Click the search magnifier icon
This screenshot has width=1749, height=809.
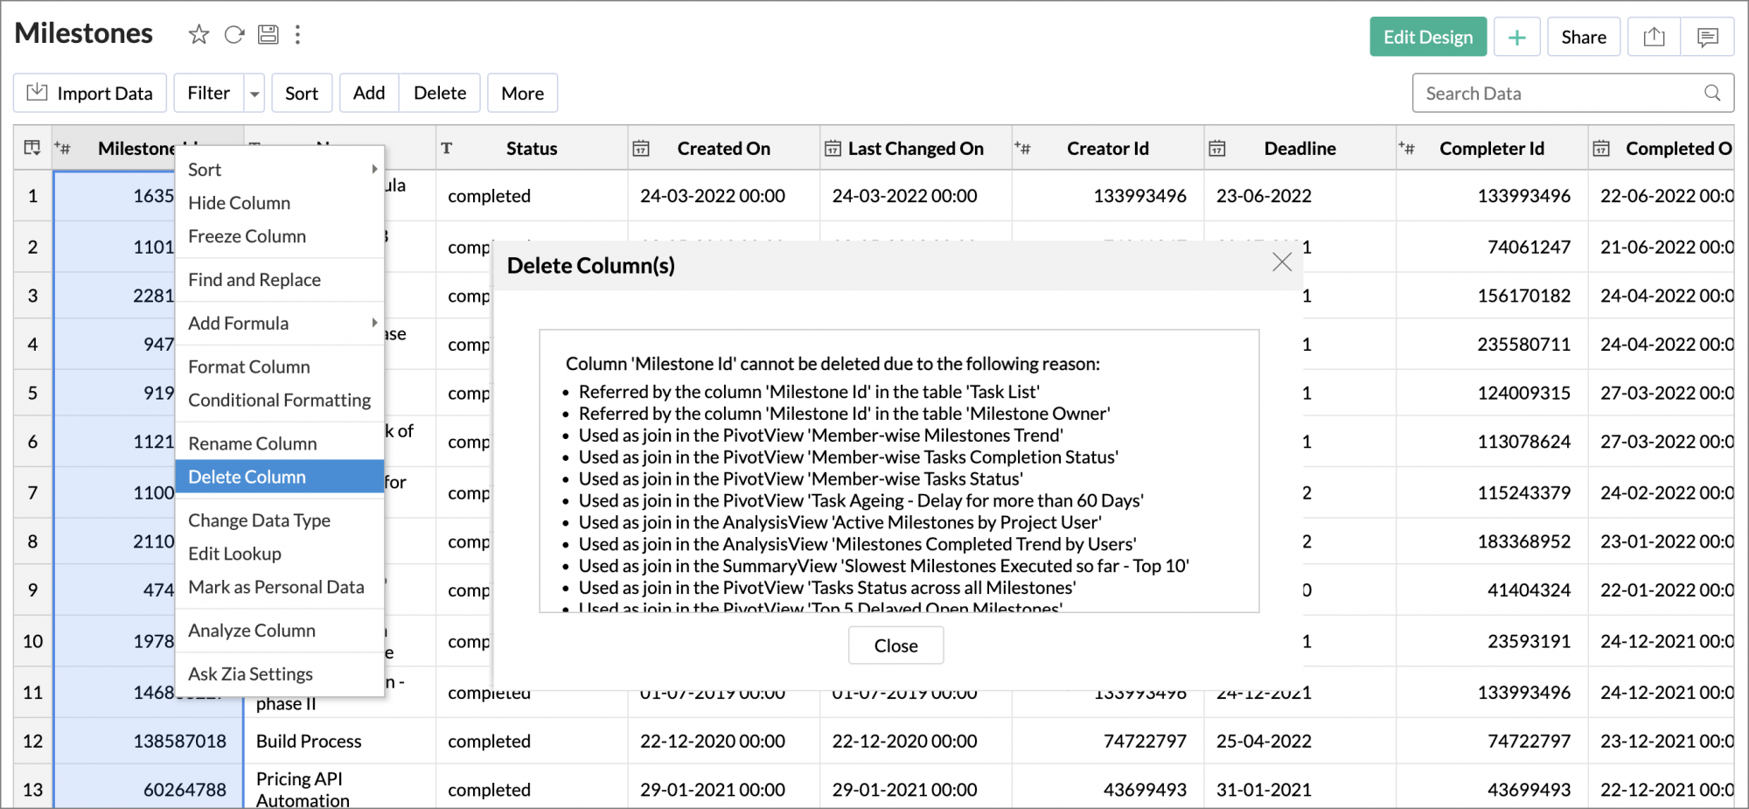pos(1713,93)
